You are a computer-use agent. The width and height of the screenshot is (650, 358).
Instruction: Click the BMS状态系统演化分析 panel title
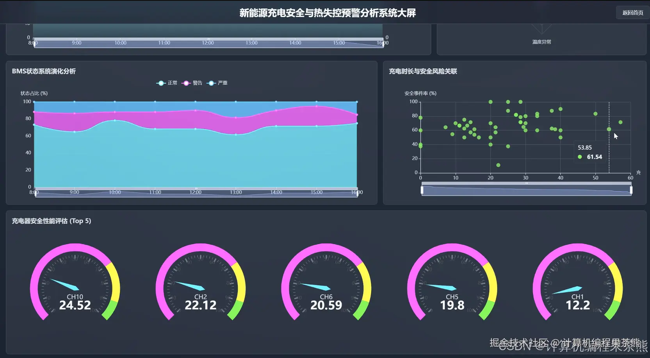coord(44,71)
